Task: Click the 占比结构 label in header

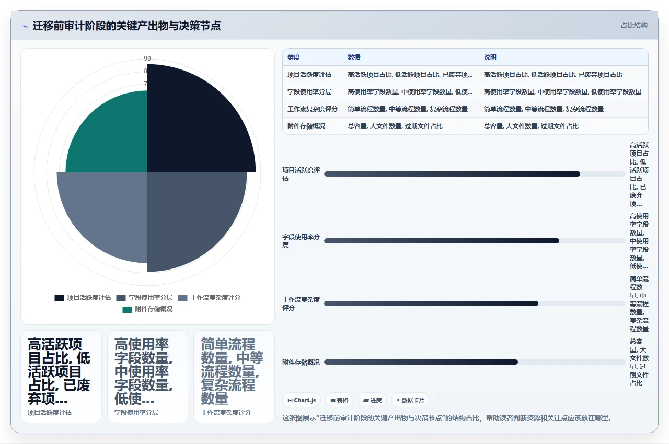Action: (634, 25)
